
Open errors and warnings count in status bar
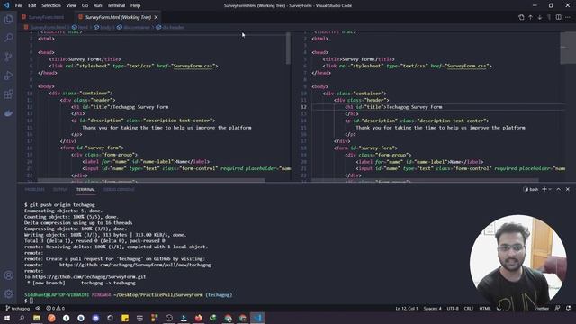56,308
